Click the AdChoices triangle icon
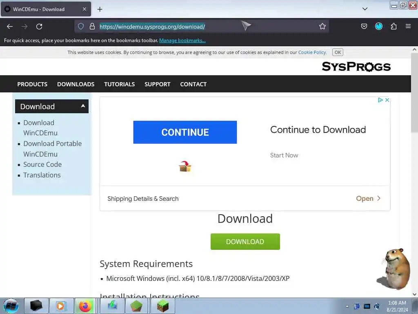The image size is (418, 314). point(380,100)
